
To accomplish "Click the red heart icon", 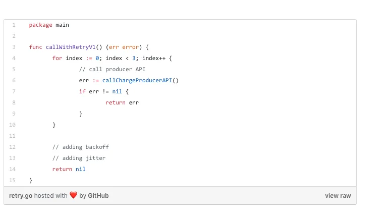I will tap(73, 195).
